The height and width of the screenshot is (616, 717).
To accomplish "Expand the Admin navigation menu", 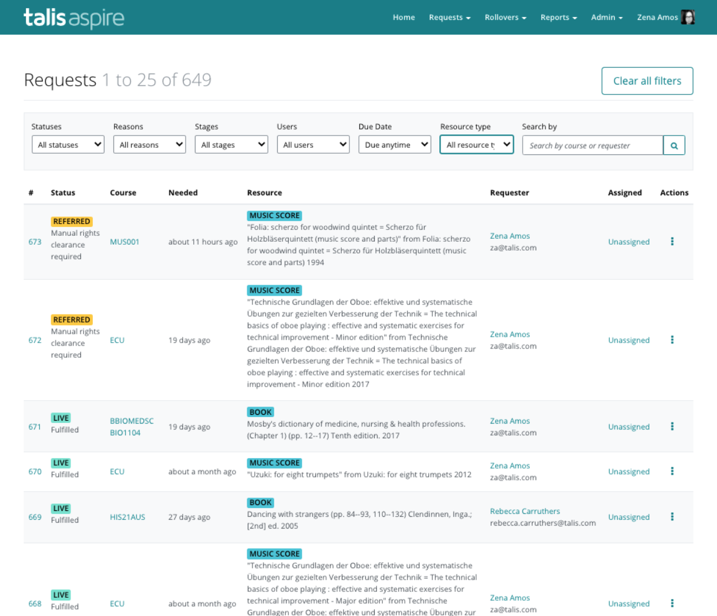I will (x=607, y=18).
